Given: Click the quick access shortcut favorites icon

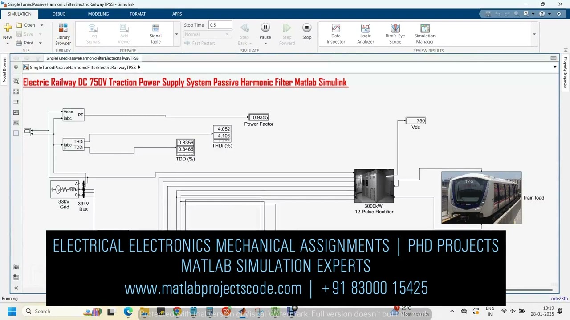Looking at the screenshot, I should [526, 14].
